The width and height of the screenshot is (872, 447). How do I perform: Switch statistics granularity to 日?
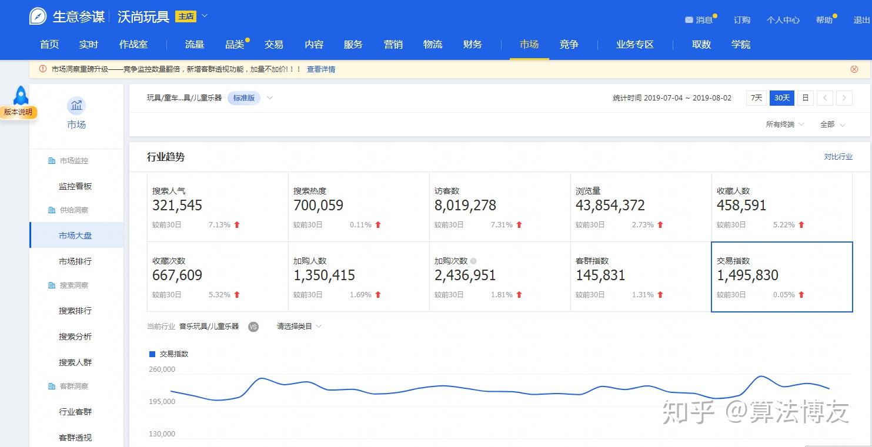pos(804,98)
